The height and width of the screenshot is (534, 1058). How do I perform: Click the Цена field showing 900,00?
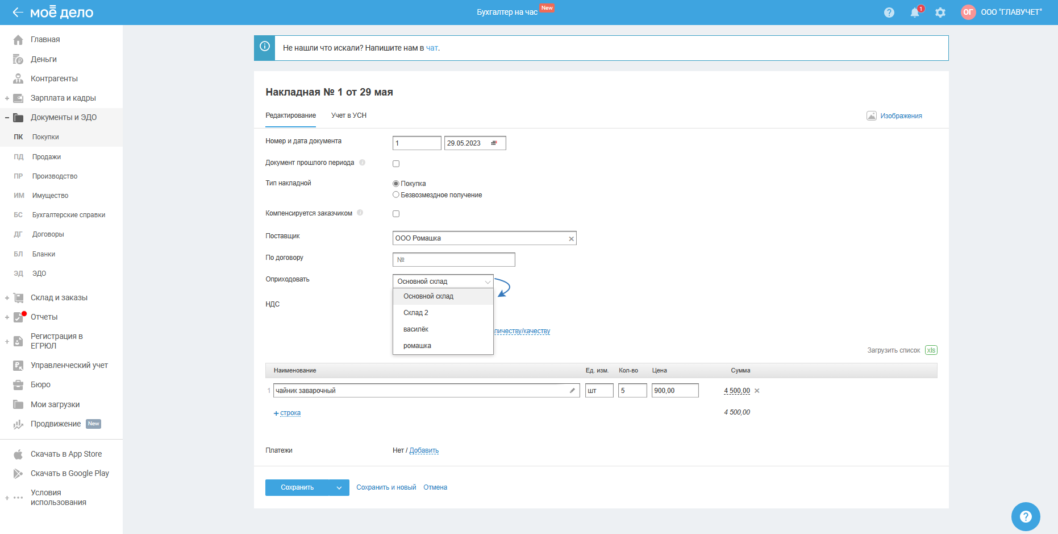pos(675,391)
